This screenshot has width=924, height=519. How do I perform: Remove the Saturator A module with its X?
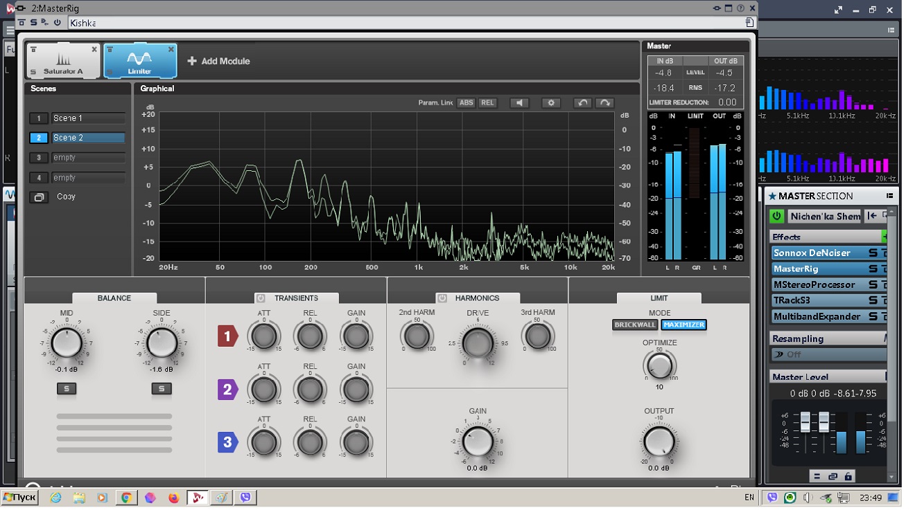(94, 50)
